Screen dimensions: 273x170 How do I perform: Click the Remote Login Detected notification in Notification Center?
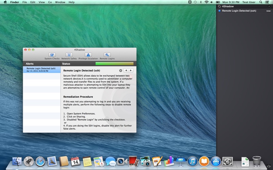pyautogui.click(x=244, y=11)
